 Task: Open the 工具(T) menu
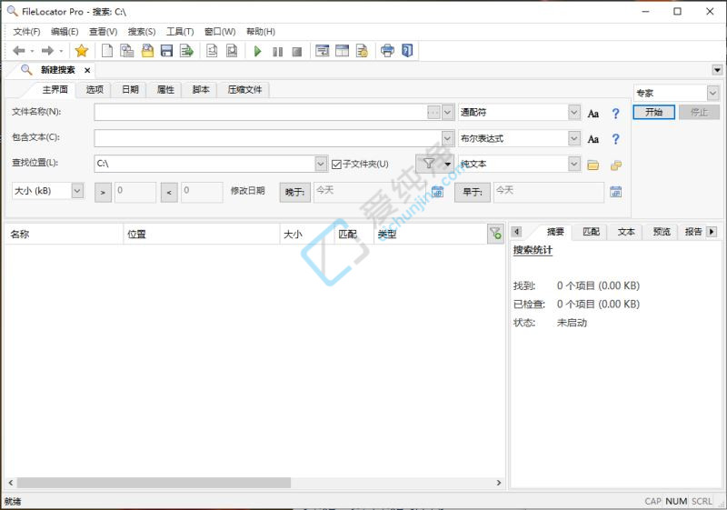tap(180, 32)
